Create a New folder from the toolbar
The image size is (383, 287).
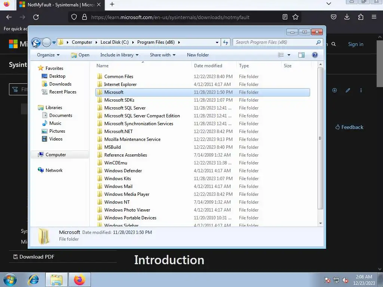198,55
